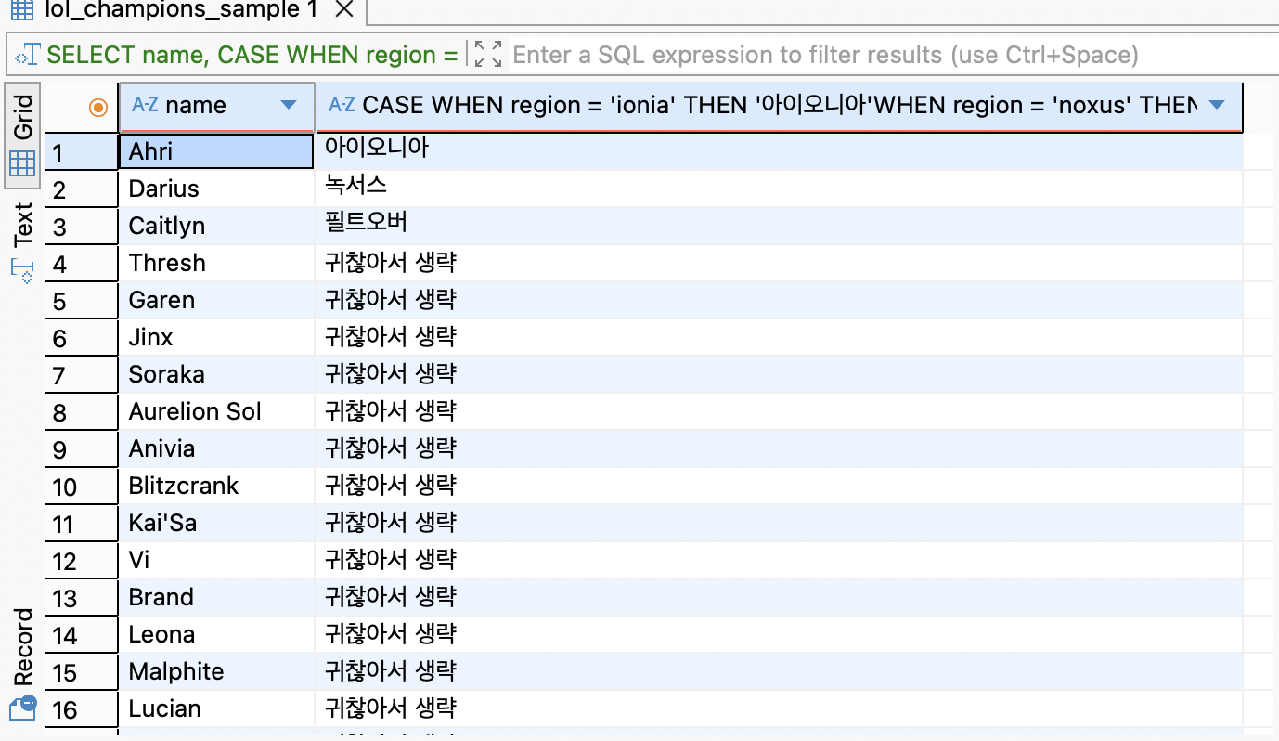Select row number 10 header
Image resolution: width=1279 pixels, height=741 pixels.
coord(82,486)
